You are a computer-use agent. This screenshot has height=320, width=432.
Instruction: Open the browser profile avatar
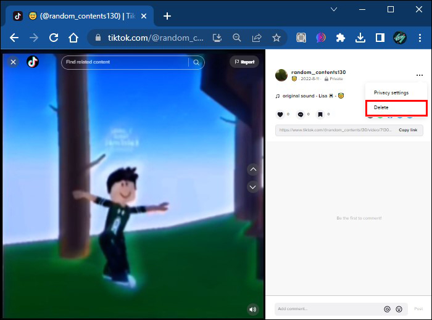click(x=400, y=38)
